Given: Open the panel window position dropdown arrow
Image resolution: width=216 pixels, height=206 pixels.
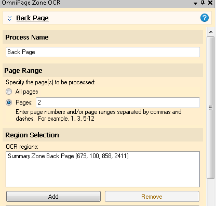Looking at the screenshot, I should point(195,3).
